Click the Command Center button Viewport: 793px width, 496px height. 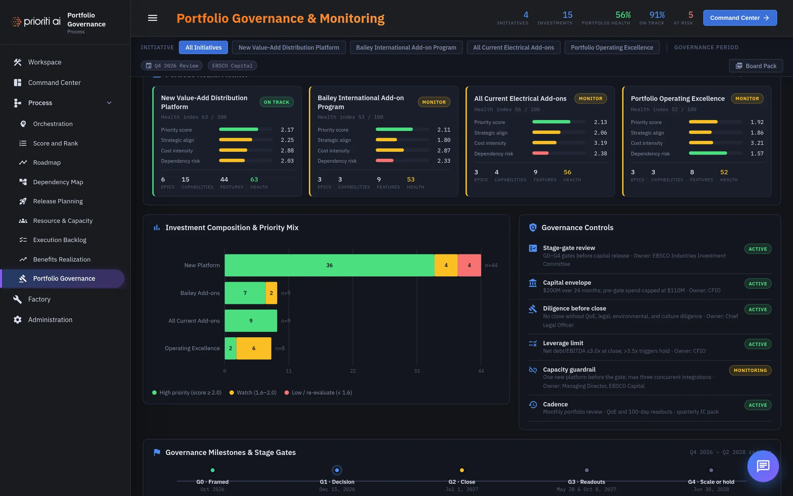point(740,18)
